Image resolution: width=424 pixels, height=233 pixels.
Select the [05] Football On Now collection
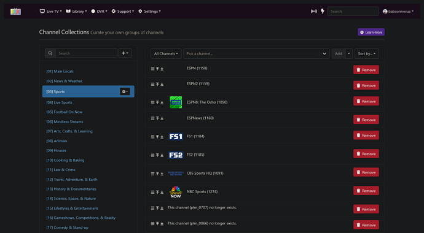(x=64, y=112)
